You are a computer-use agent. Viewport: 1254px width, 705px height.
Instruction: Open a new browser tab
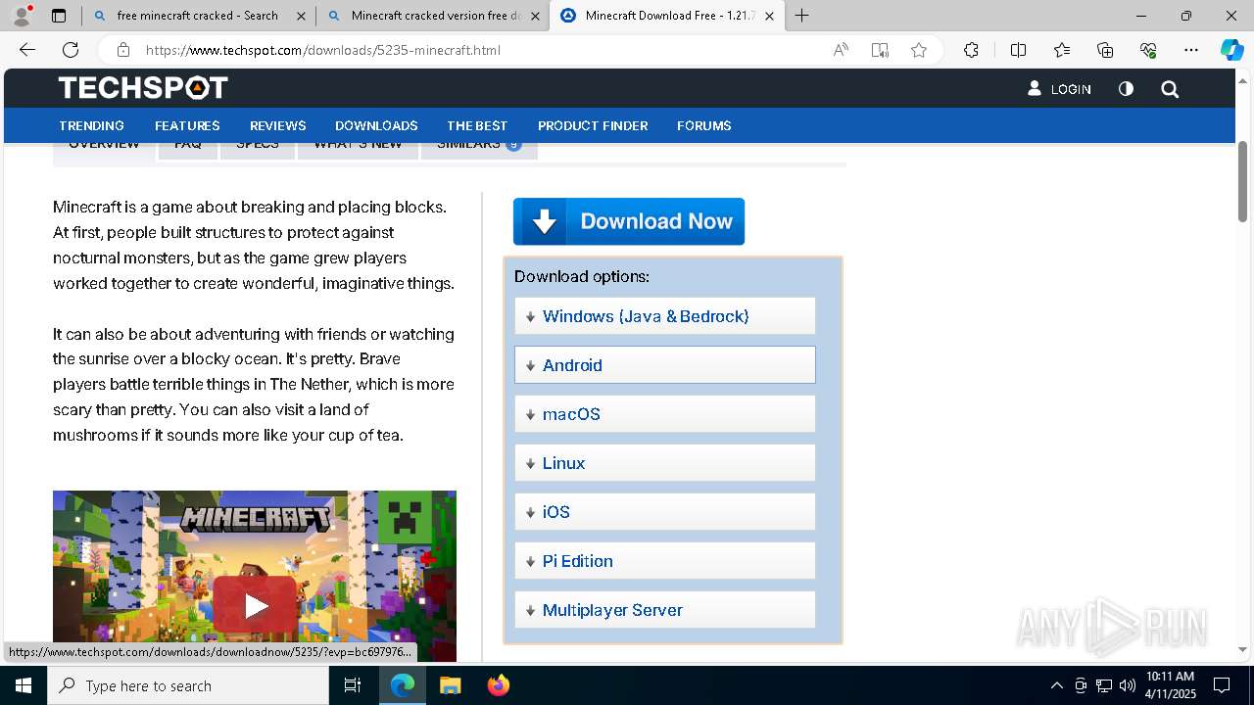[x=801, y=16]
